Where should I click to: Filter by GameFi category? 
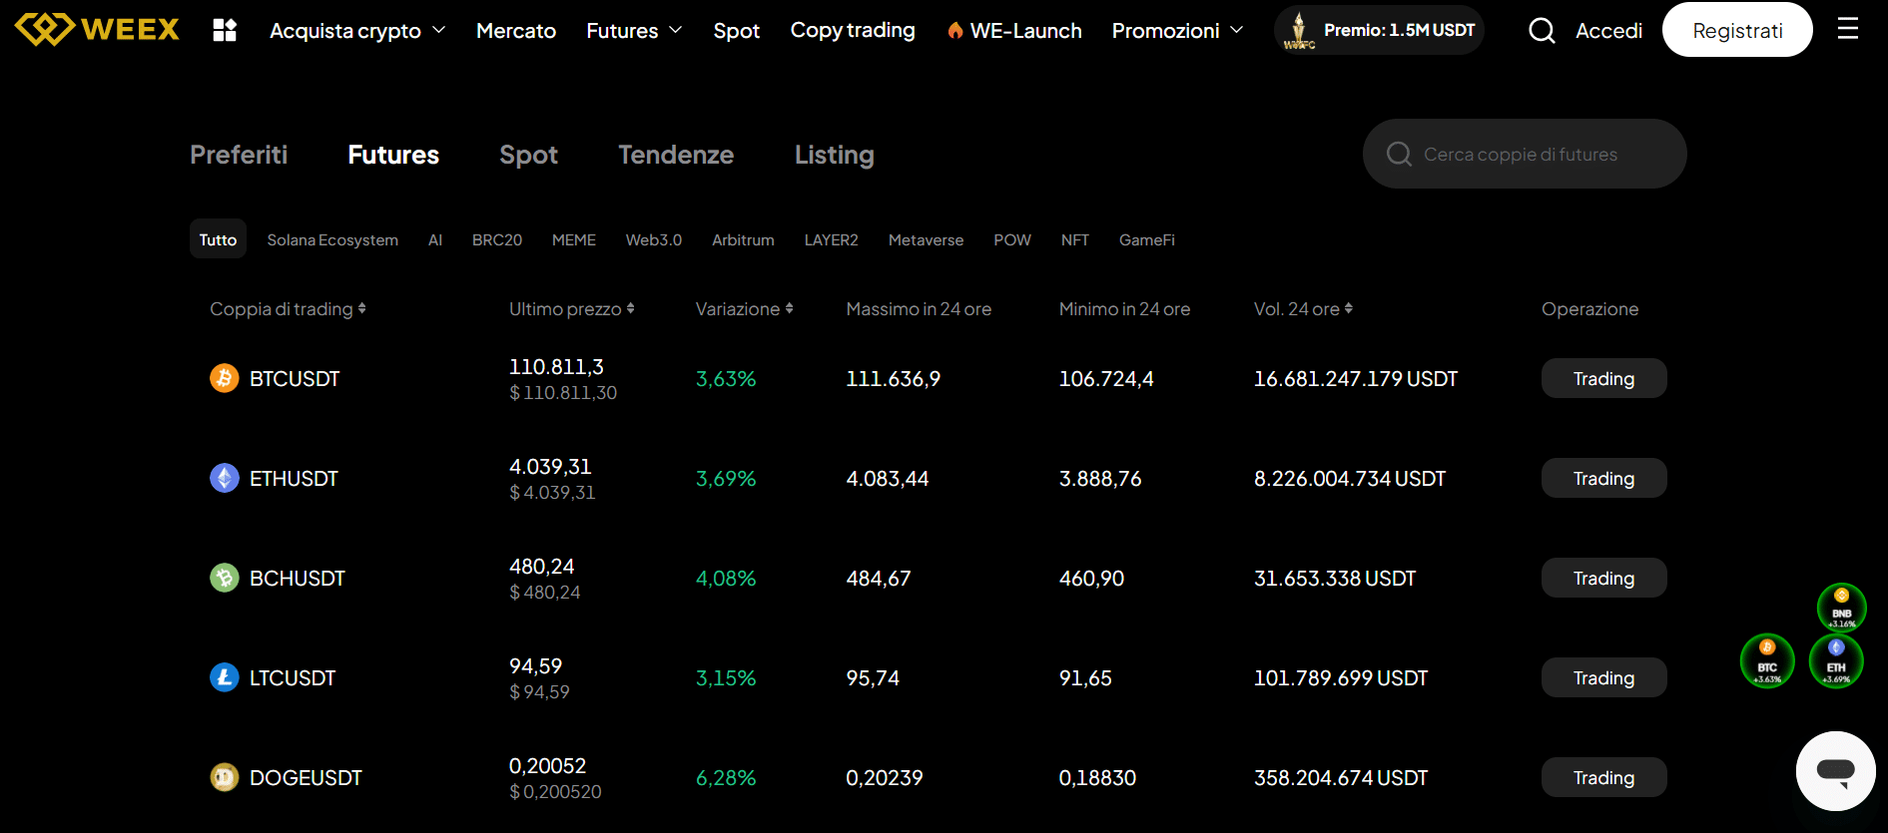point(1147,239)
